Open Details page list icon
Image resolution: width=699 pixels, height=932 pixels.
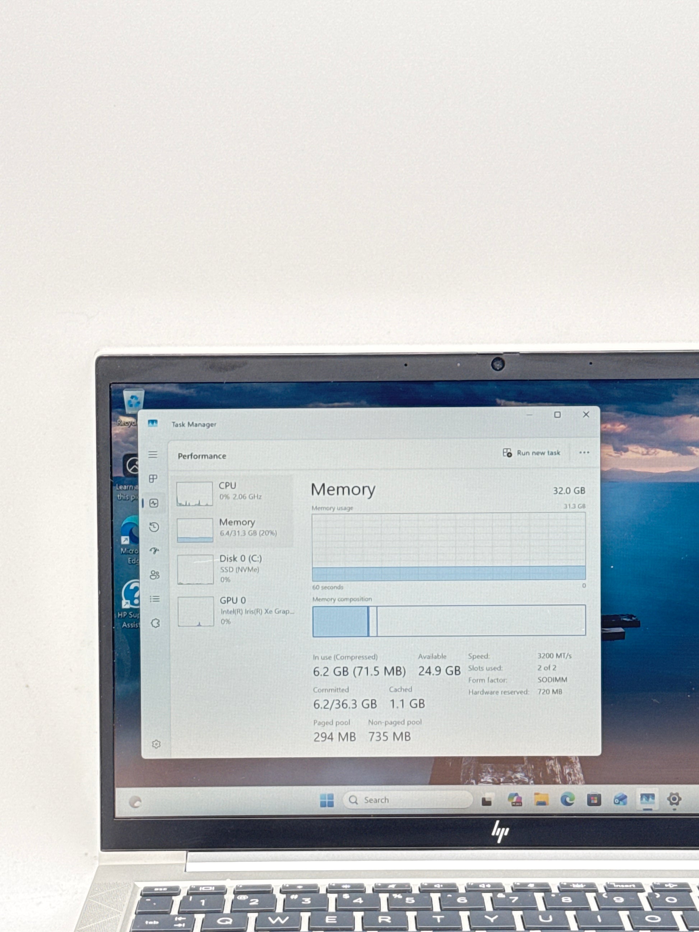click(154, 599)
